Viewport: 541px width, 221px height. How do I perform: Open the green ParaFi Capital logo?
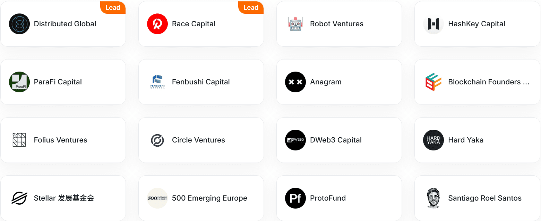tap(19, 82)
